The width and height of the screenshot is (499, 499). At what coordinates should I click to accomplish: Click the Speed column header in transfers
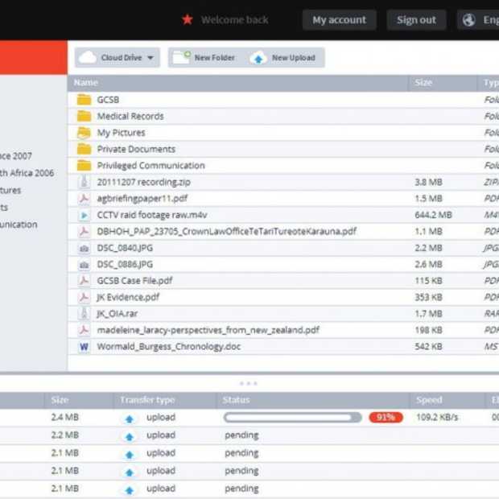[429, 400]
